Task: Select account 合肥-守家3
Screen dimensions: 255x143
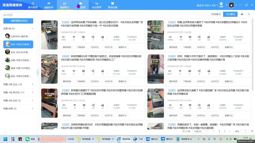Action: (x=18, y=60)
